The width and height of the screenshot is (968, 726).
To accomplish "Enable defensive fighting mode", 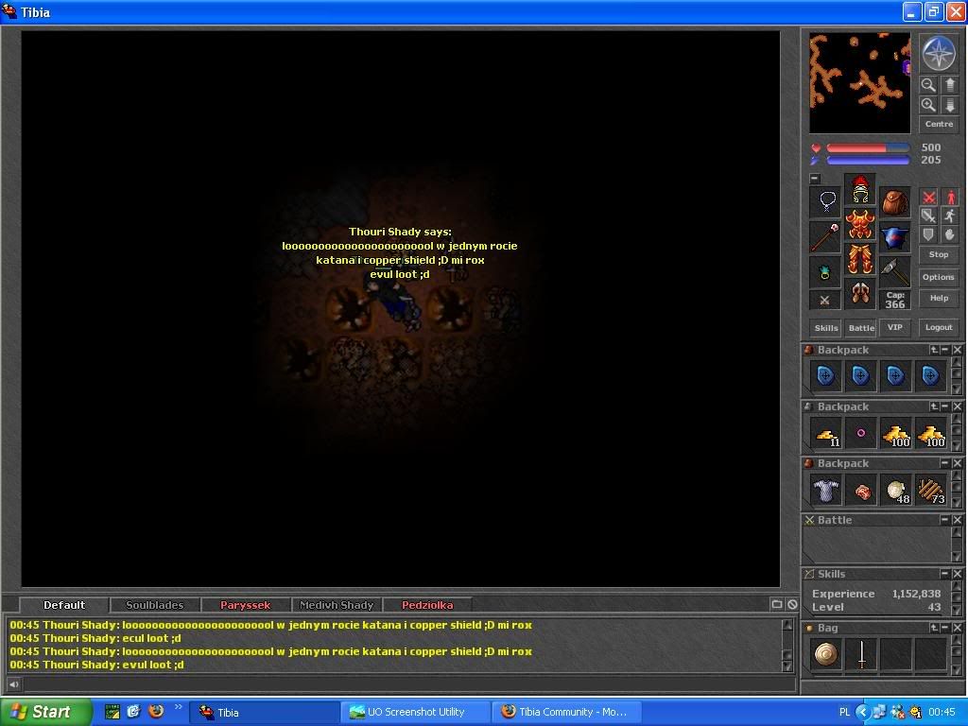I will coord(928,234).
